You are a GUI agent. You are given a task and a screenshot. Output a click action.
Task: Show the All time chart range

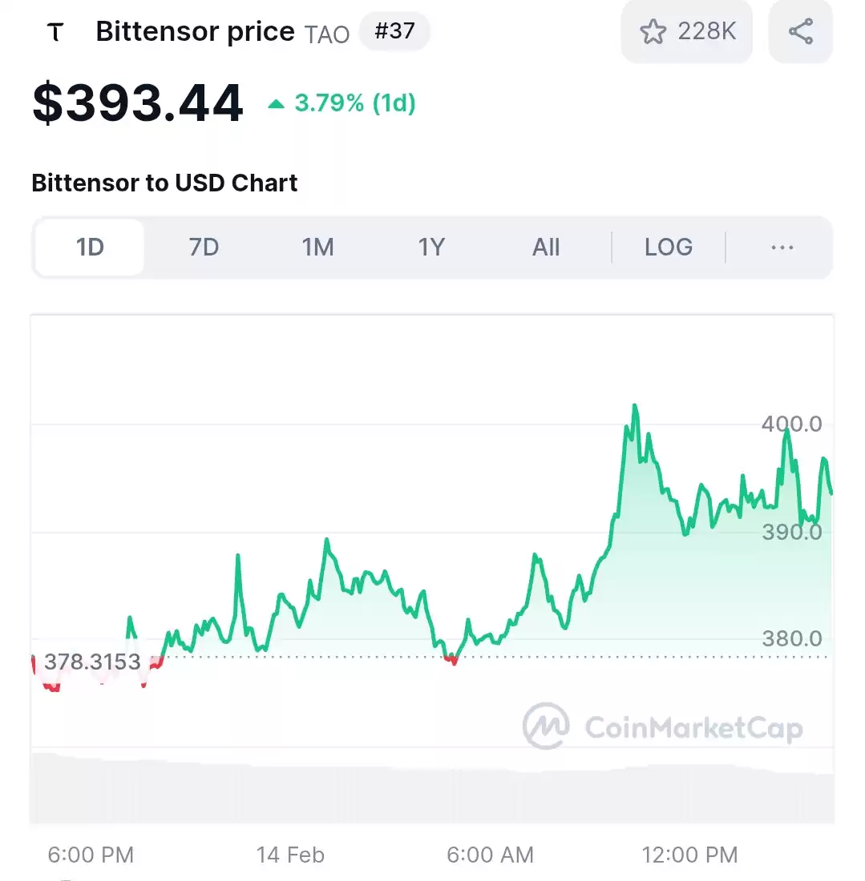click(546, 247)
